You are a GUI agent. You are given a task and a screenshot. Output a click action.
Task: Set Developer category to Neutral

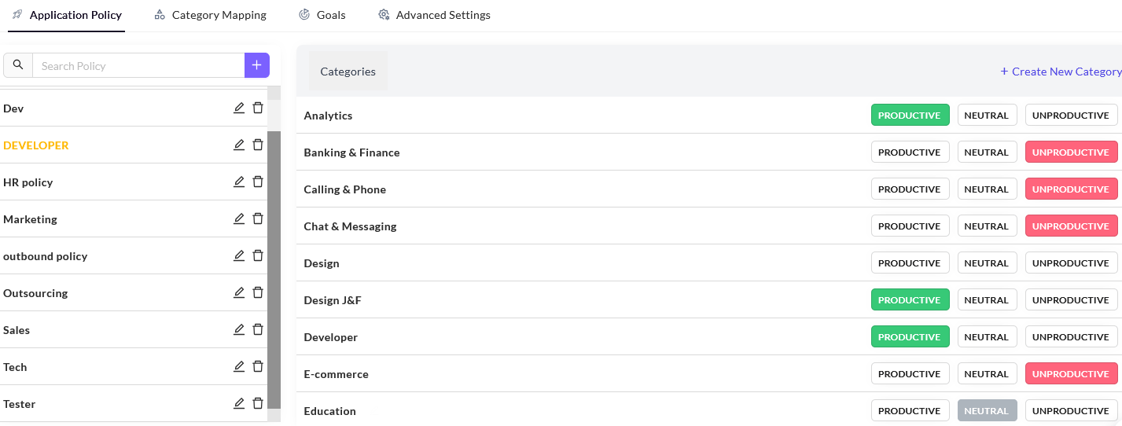(x=987, y=337)
